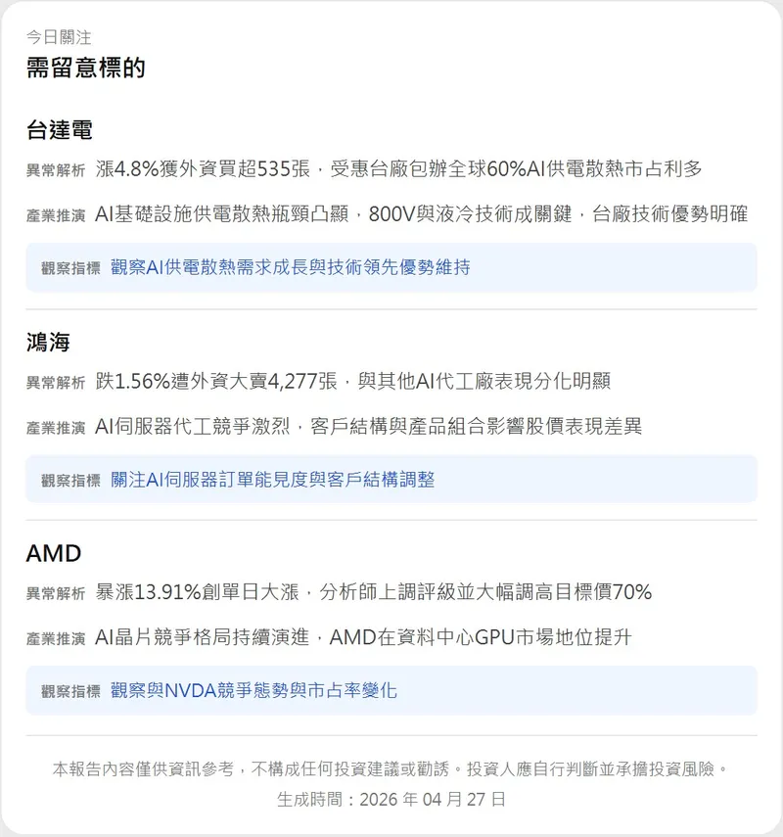Select the 漲4.8%獲外資買超535張 analysis line
The width and height of the screenshot is (783, 837).
pyautogui.click(x=398, y=169)
